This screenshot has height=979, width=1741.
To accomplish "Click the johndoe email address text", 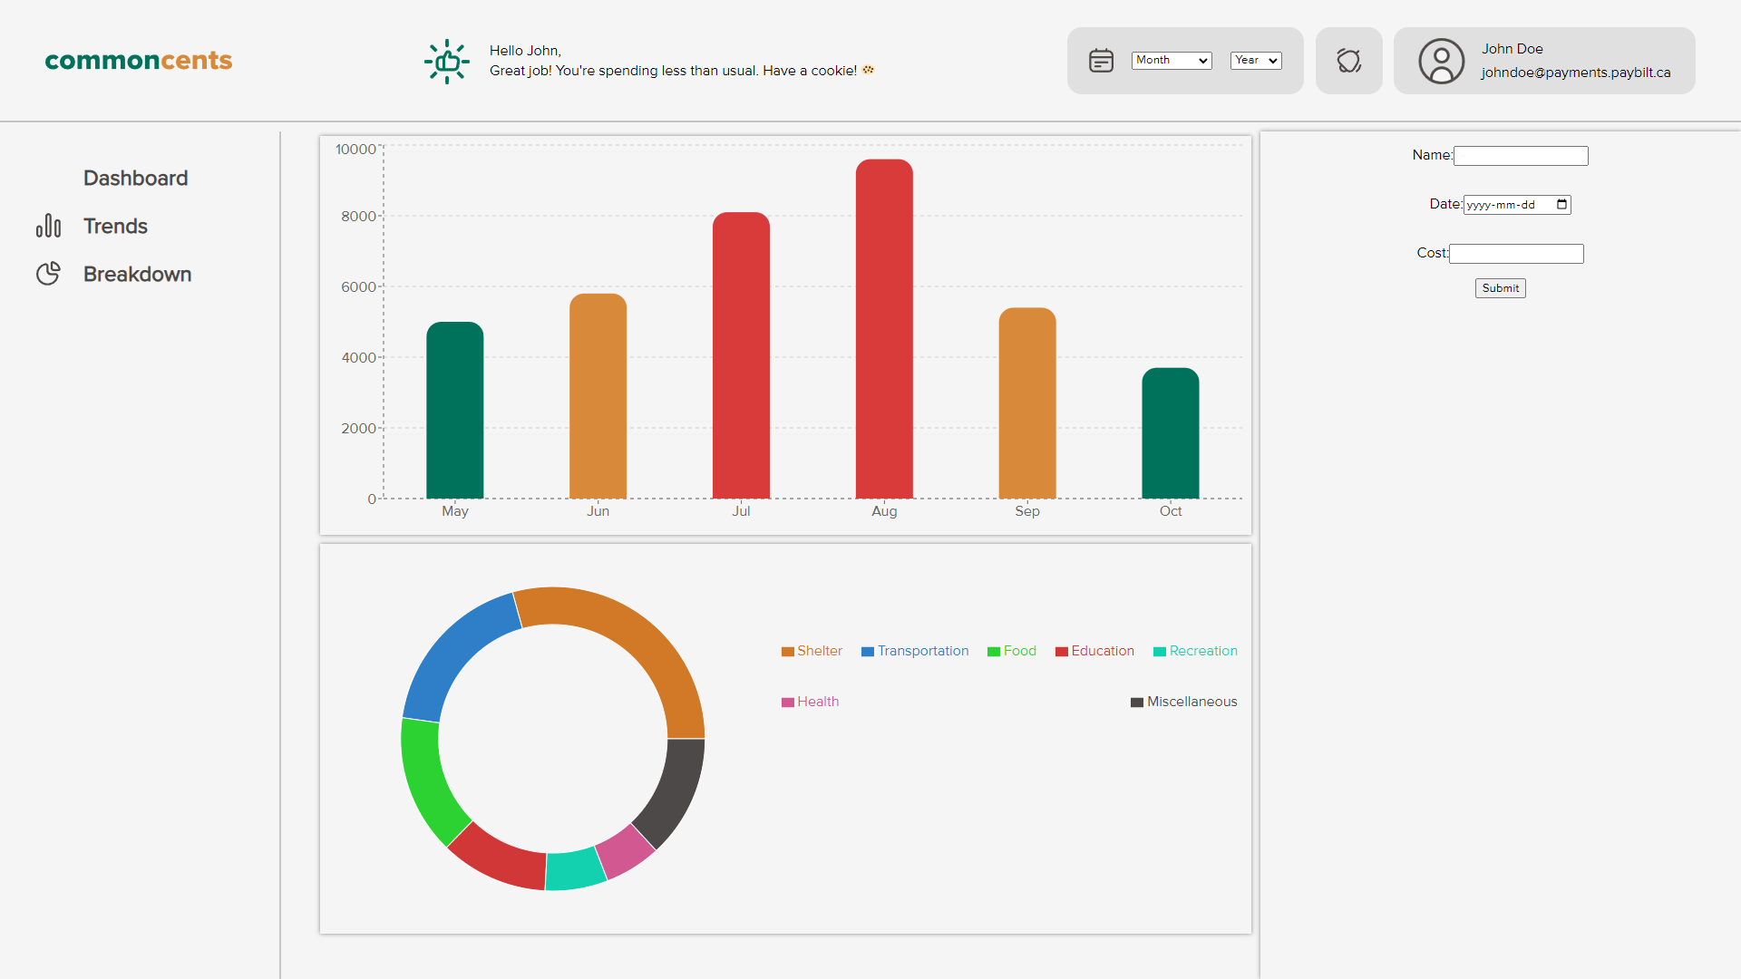I will 1575,73.
